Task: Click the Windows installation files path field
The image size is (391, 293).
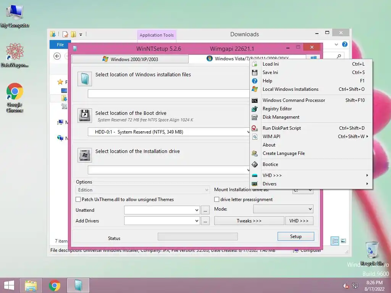Action: (x=169, y=94)
